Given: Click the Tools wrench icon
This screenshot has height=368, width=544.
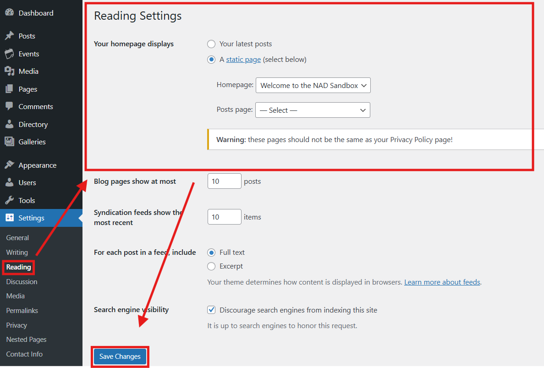Looking at the screenshot, I should (x=9, y=200).
